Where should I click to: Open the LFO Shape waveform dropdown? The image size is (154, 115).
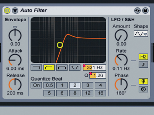141,34
